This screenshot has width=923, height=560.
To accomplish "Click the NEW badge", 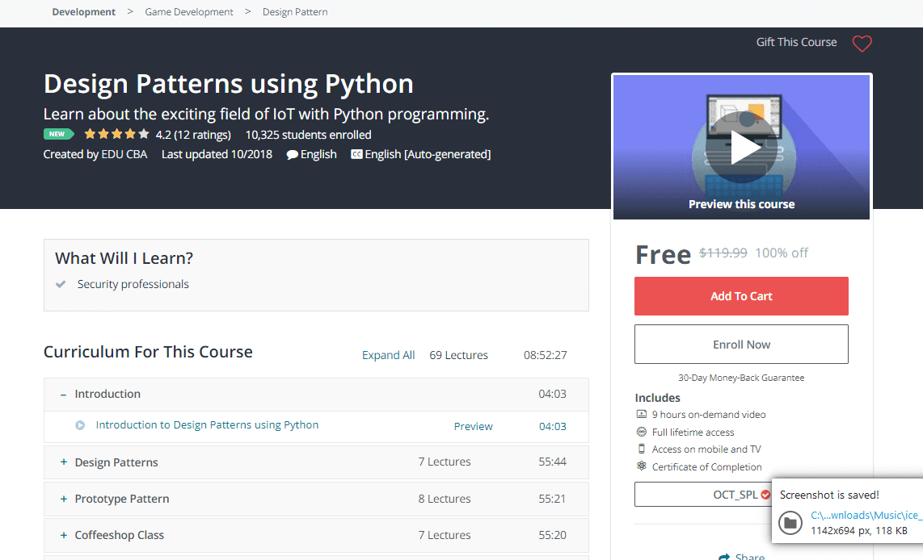I will [58, 134].
